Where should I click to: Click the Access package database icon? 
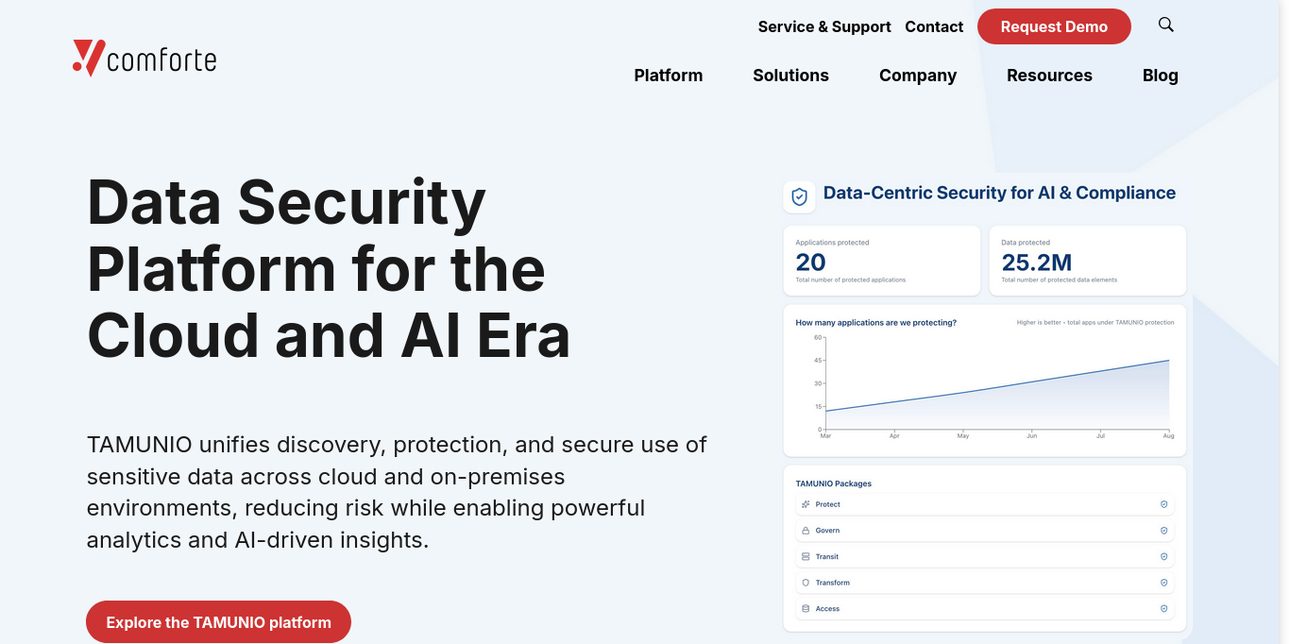tap(806, 609)
